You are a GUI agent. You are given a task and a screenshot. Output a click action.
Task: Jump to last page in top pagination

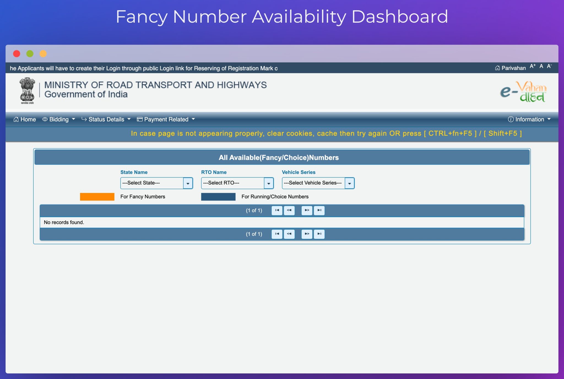pyautogui.click(x=319, y=210)
